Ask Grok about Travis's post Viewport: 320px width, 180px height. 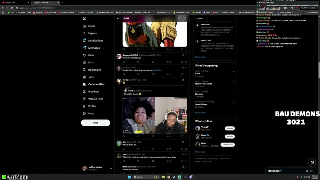point(183,80)
